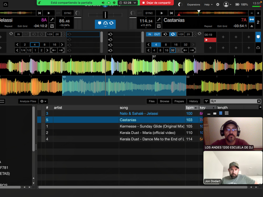The width and height of the screenshot is (263, 197).
Task: Toggle Repeat on the left deck
Action: click(x=8, y=26)
